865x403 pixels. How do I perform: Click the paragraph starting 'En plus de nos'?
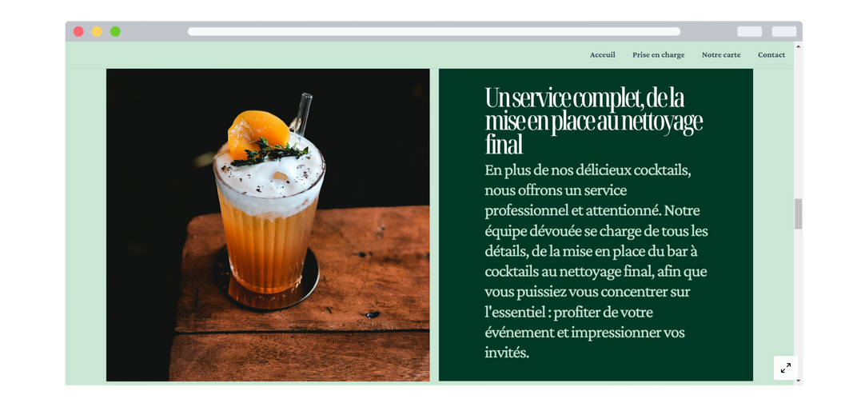(x=596, y=261)
